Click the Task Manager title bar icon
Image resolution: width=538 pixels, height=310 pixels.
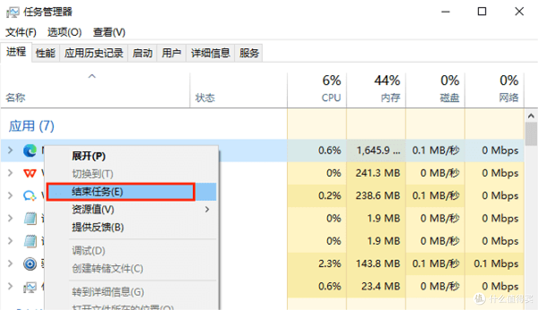pyautogui.click(x=12, y=12)
